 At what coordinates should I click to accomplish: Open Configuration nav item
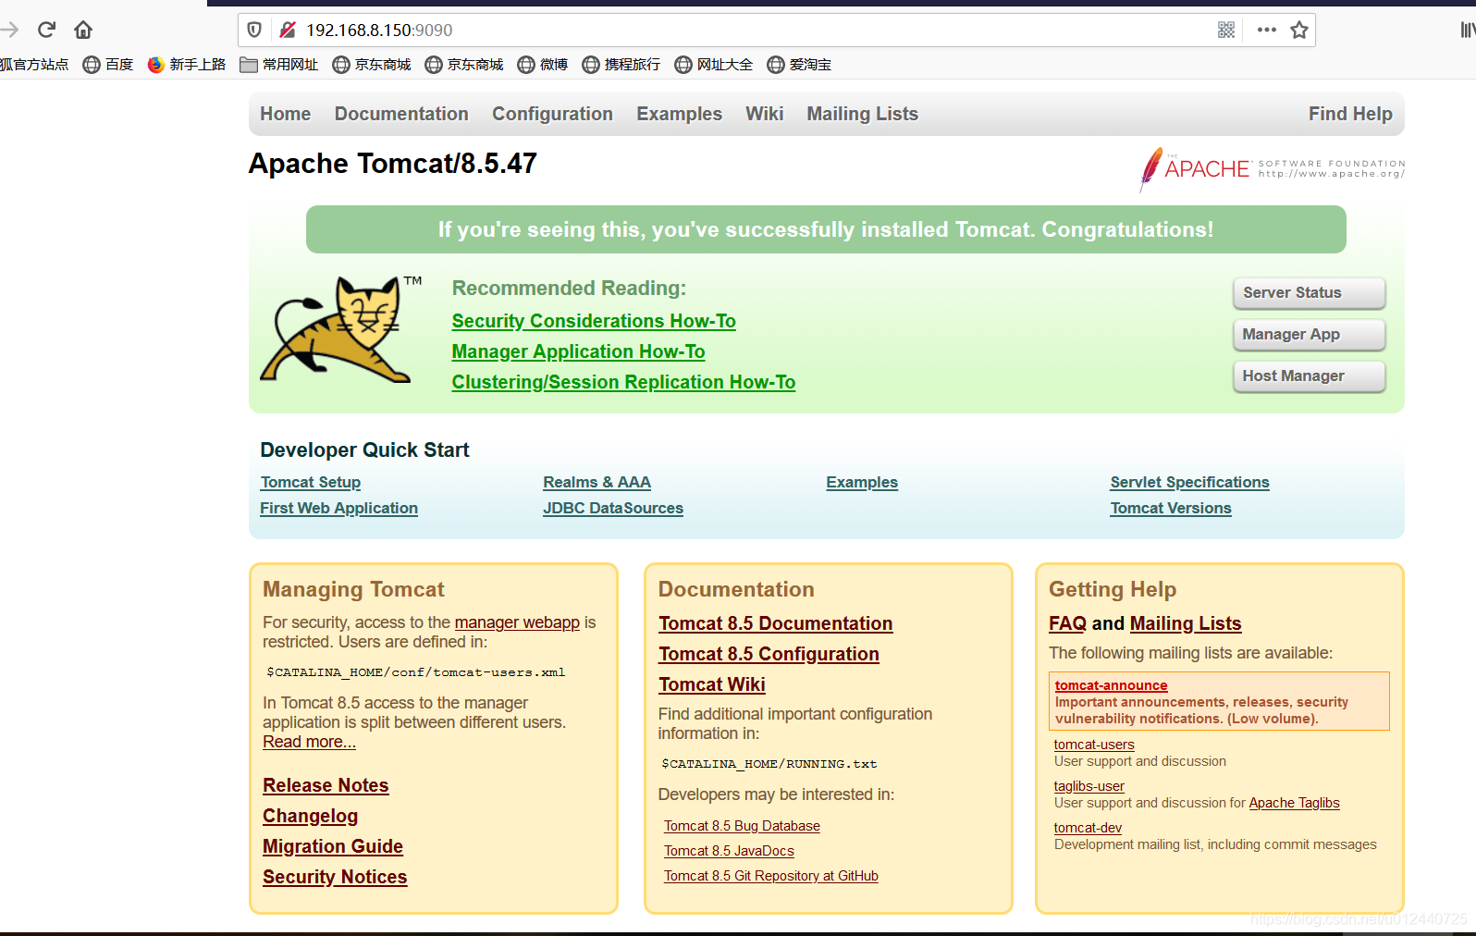point(552,114)
